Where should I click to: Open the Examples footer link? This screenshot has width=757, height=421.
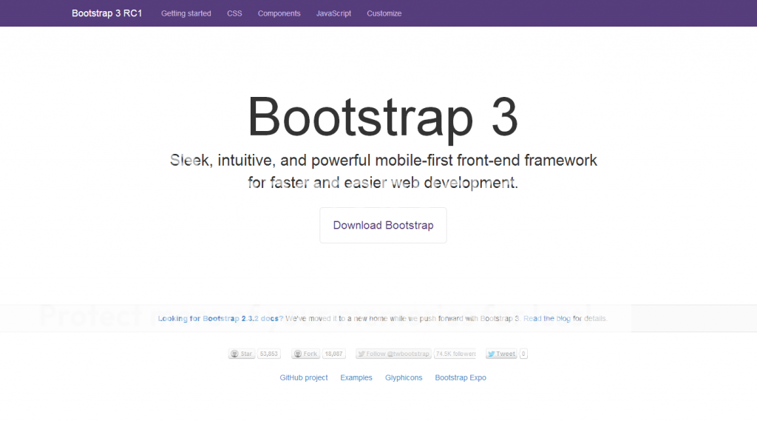(356, 377)
